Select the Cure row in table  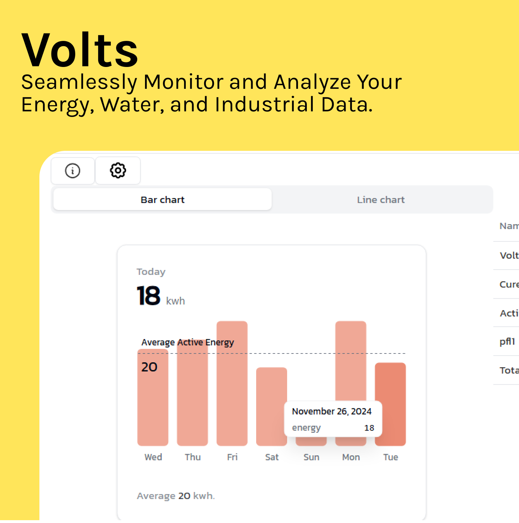[509, 284]
